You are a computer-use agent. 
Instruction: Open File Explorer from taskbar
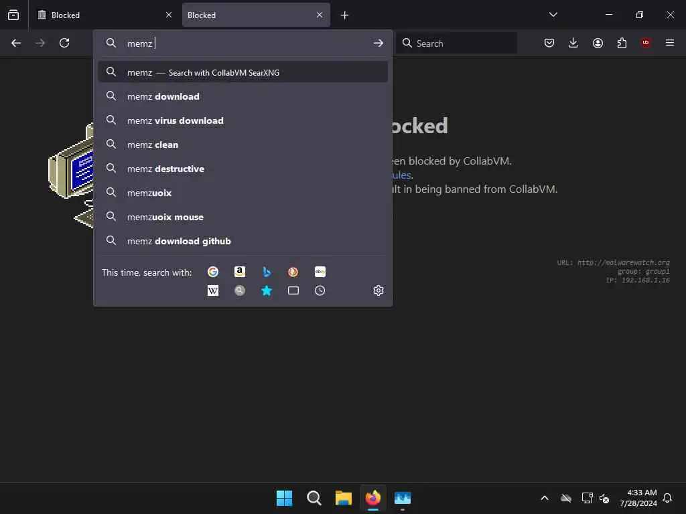344,498
